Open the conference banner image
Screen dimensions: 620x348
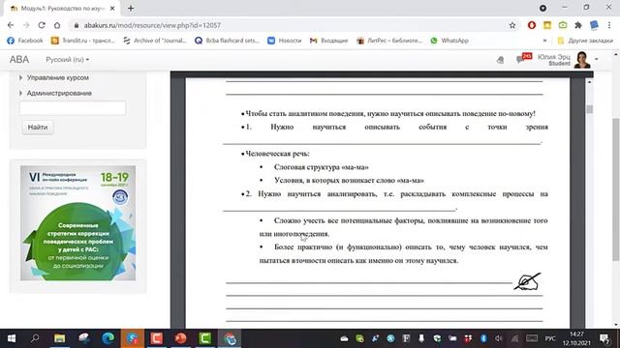pos(77,223)
